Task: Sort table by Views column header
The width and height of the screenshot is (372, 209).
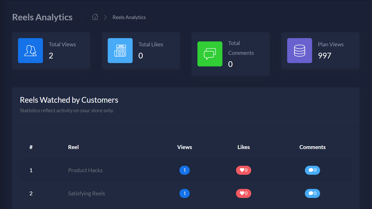Action: (x=185, y=147)
